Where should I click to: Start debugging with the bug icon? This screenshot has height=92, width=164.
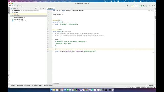pyautogui.click(x=141, y=6)
